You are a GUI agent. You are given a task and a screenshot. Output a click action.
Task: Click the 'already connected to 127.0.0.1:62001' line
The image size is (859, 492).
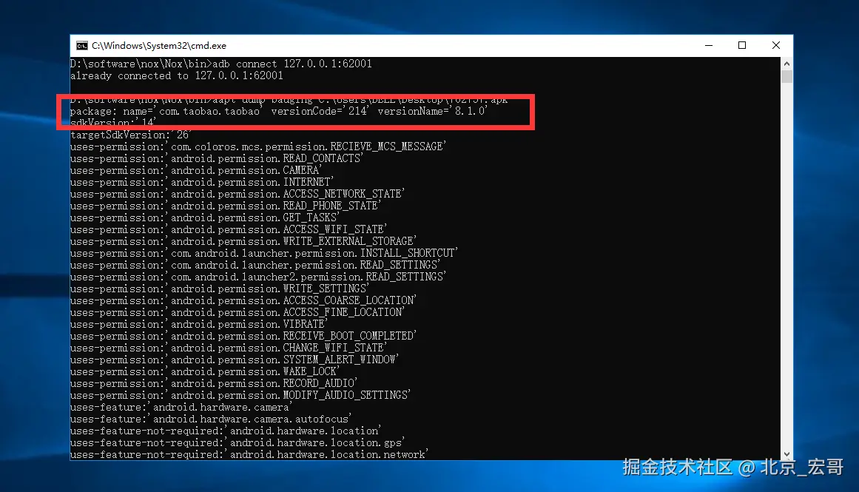pyautogui.click(x=176, y=75)
